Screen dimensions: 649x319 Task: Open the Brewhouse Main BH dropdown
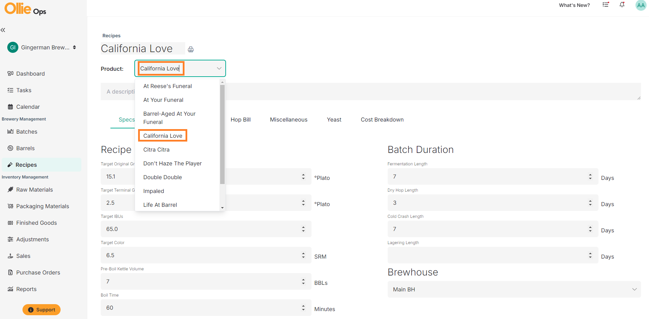[514, 289]
